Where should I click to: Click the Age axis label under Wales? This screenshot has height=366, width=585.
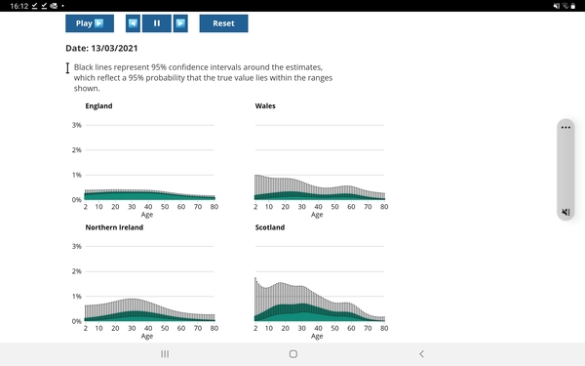[317, 215]
